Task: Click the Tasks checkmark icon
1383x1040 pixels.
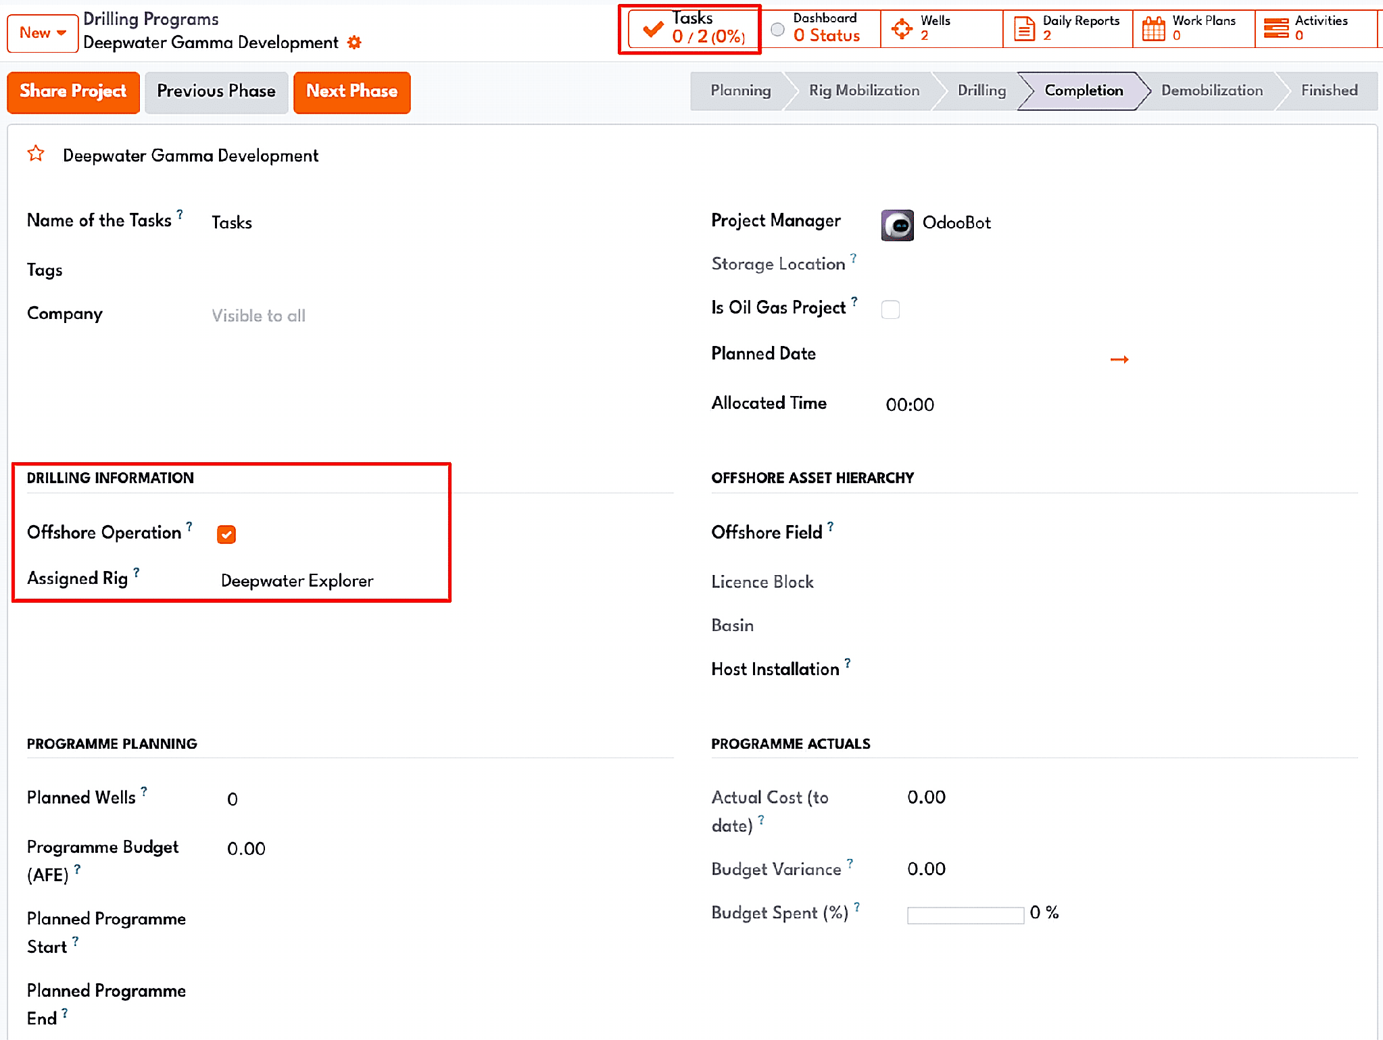Action: click(x=652, y=30)
